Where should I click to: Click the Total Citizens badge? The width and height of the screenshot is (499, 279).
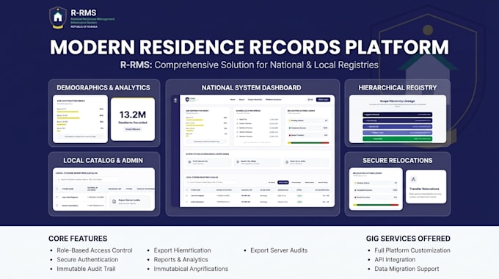click(x=133, y=129)
